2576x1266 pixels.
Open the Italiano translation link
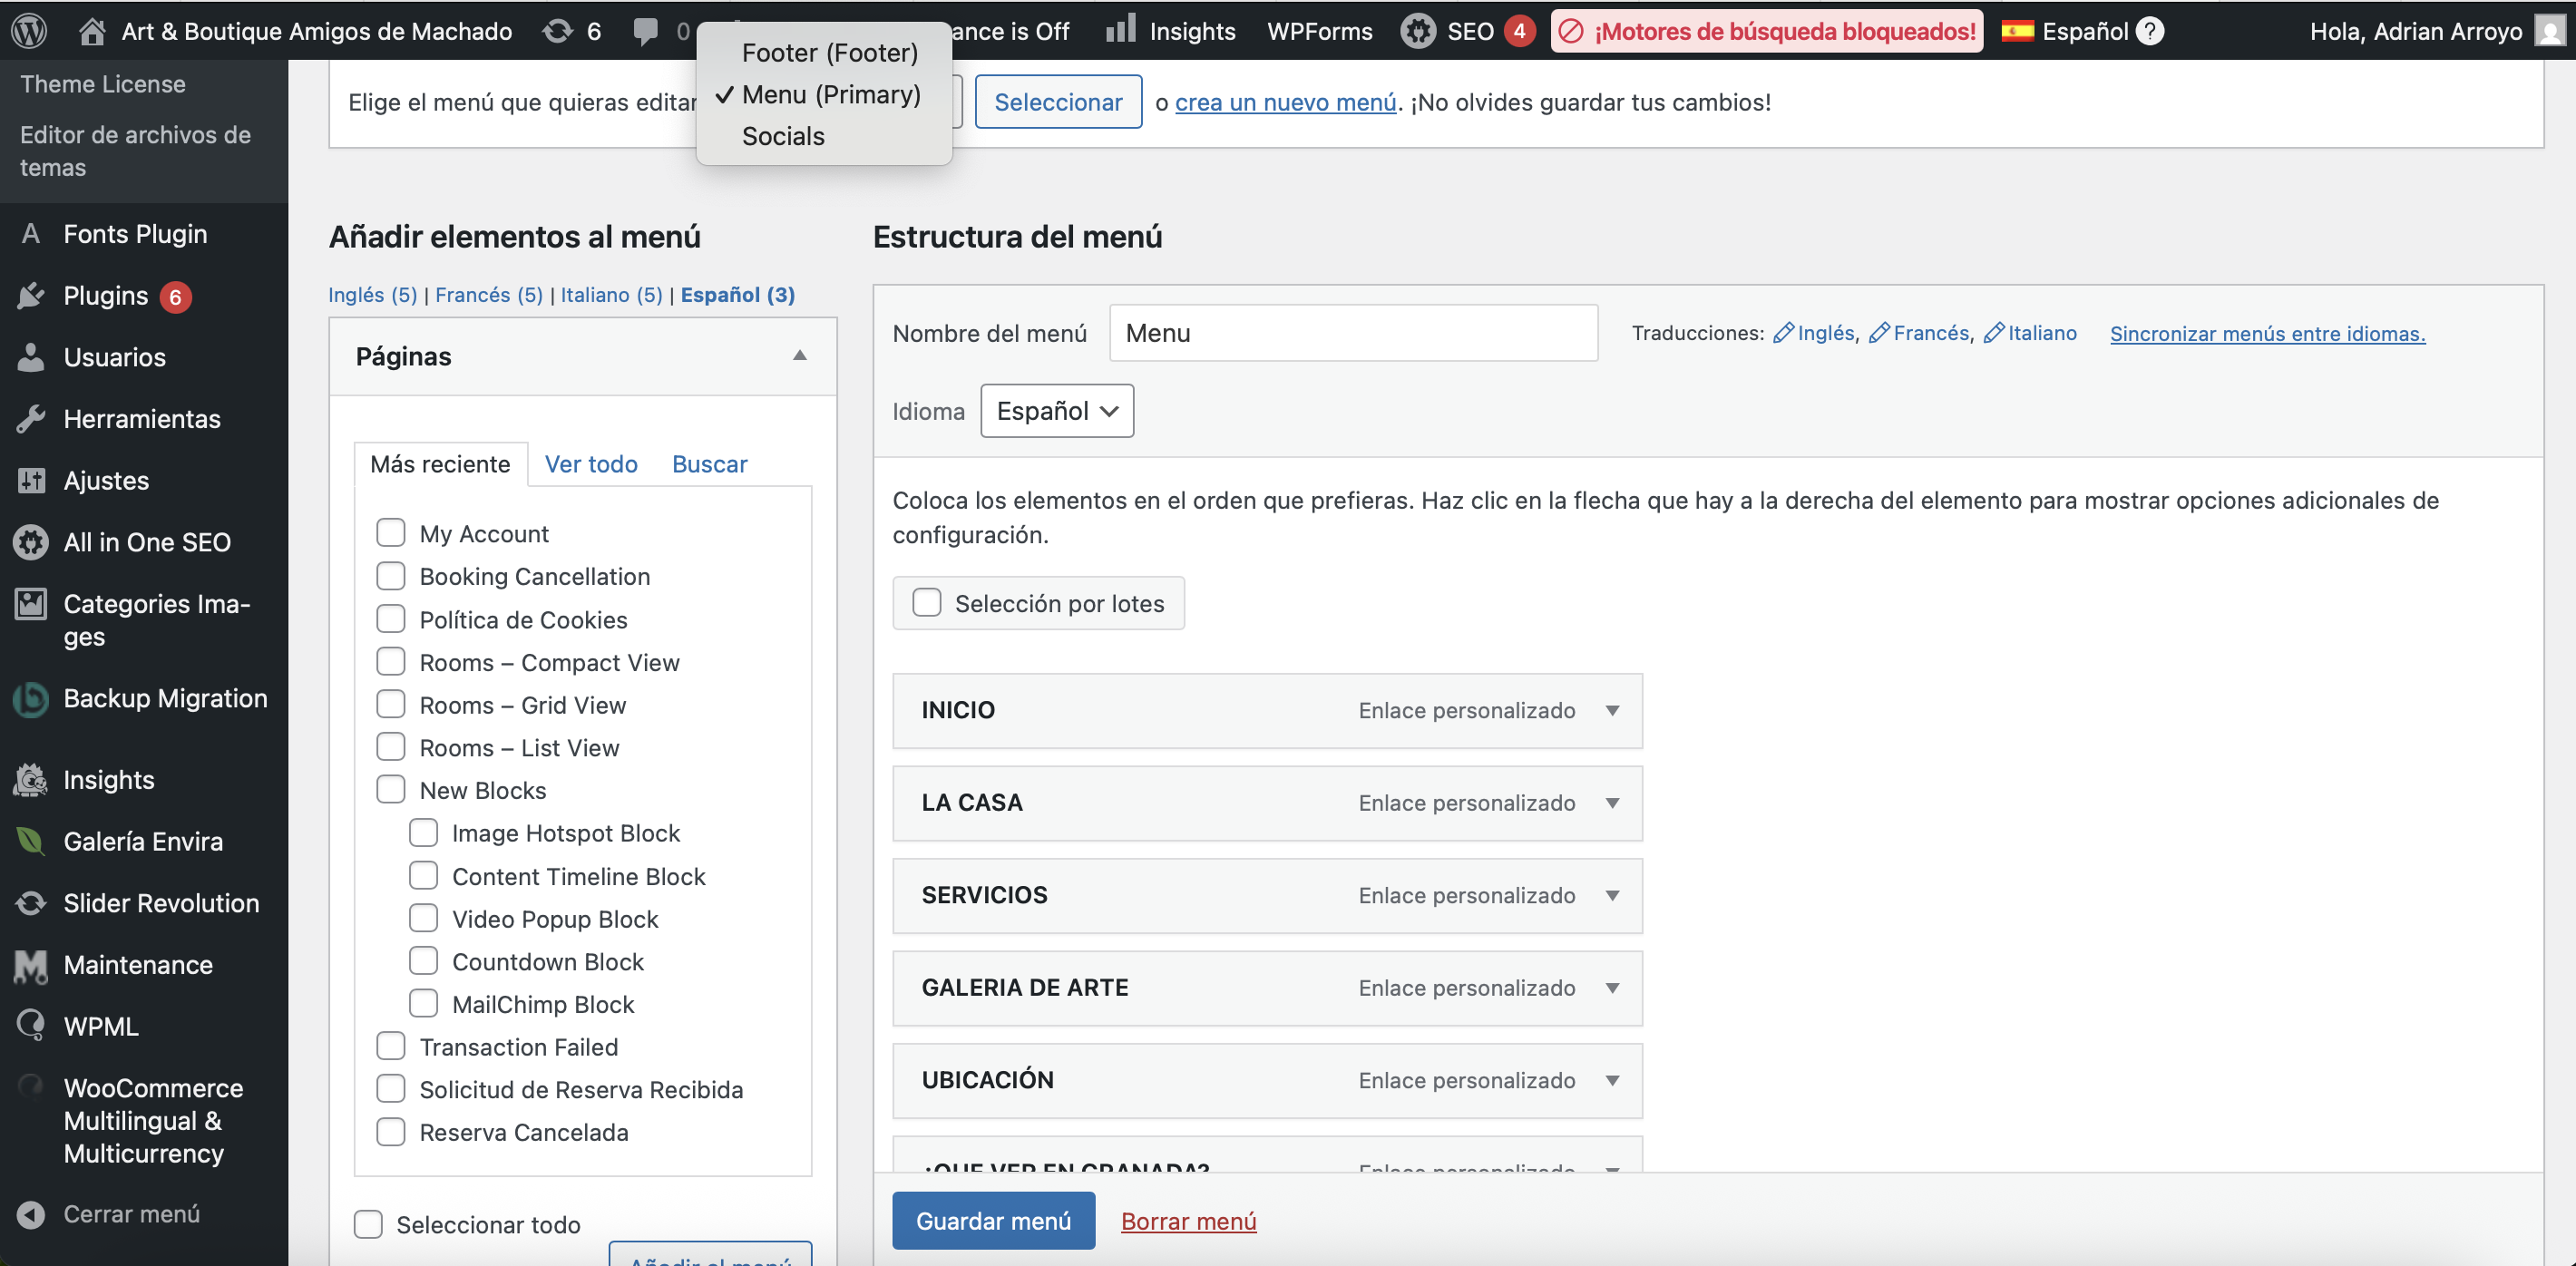click(x=2030, y=333)
